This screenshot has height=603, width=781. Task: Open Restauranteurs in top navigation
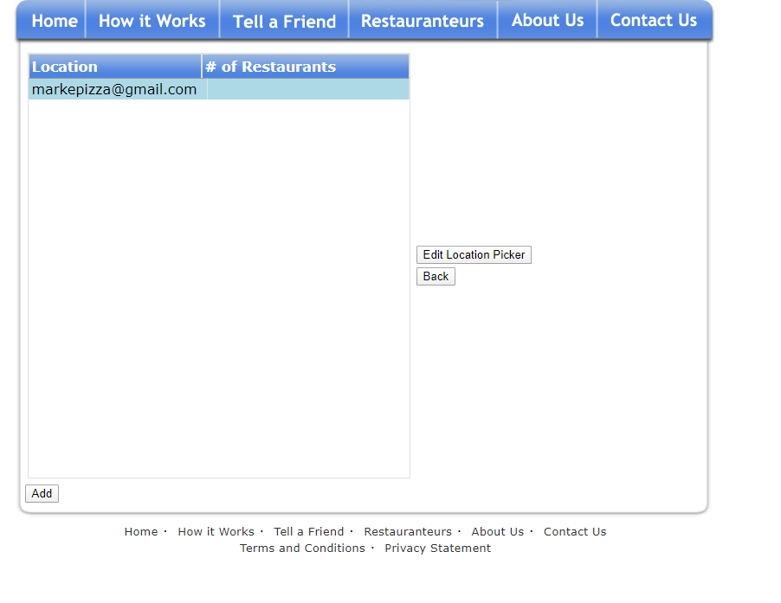pyautogui.click(x=422, y=21)
